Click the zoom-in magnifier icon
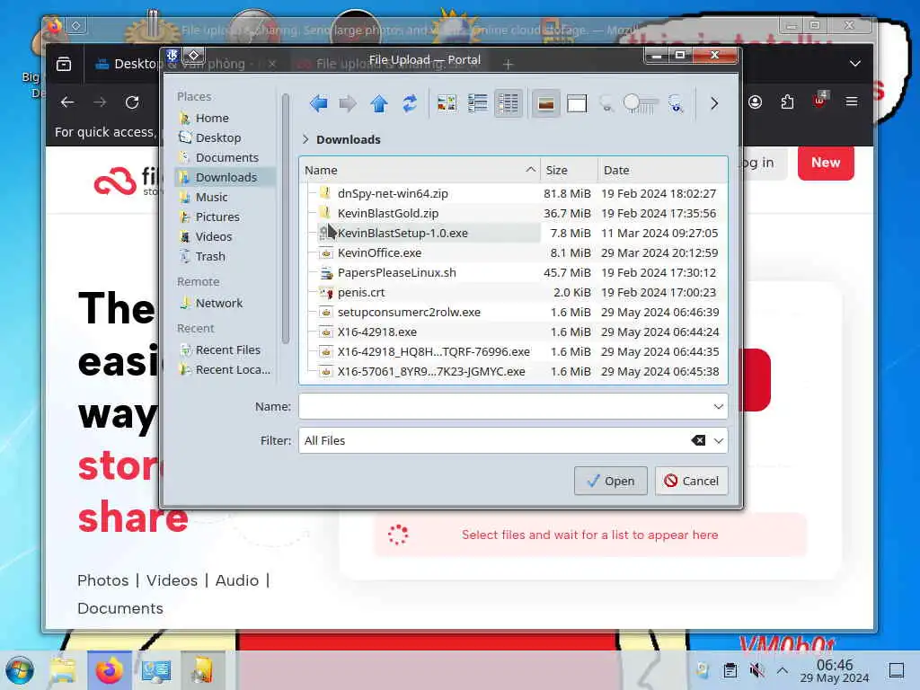Image resolution: width=920 pixels, height=690 pixels. click(676, 104)
